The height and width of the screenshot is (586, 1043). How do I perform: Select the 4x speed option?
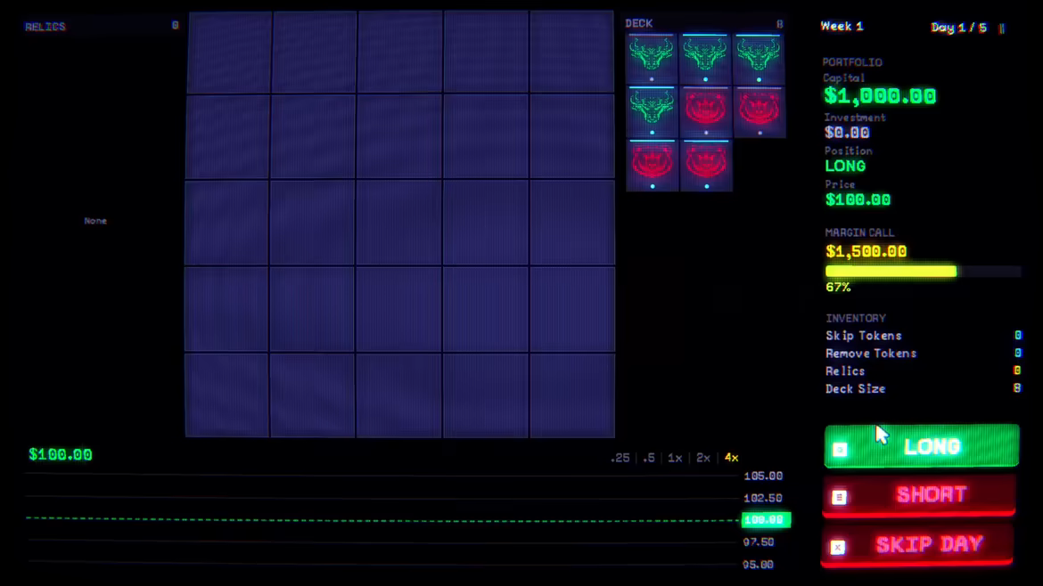[x=731, y=458]
